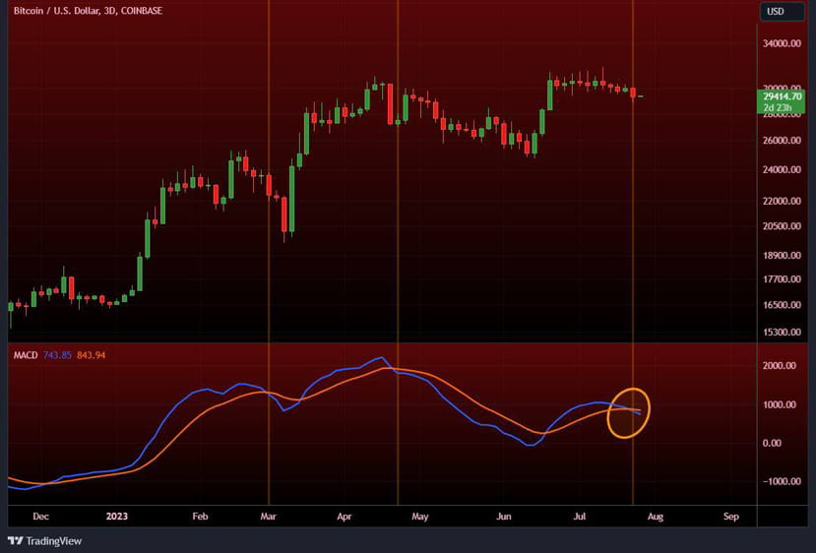Select the MACD indicator label

(26, 355)
